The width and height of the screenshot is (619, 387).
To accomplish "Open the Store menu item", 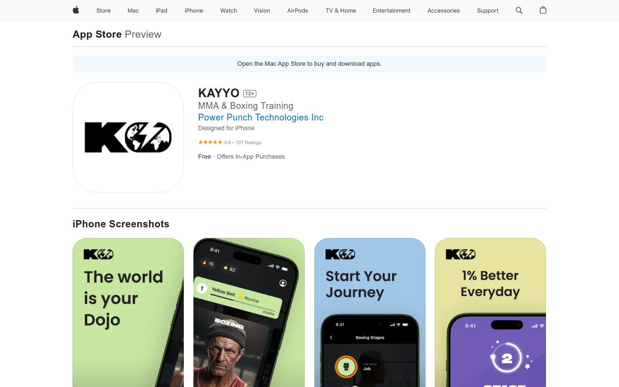I will point(103,11).
